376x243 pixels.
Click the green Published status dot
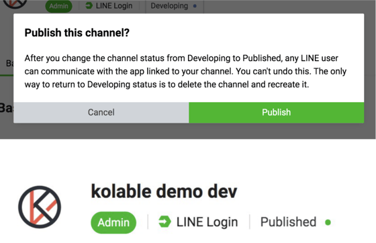328,222
